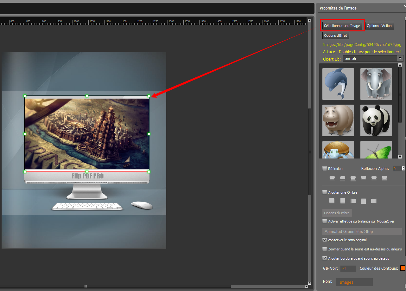Select the green butterfly clipart
Viewport: 406px width, 291px height.
tap(376, 150)
